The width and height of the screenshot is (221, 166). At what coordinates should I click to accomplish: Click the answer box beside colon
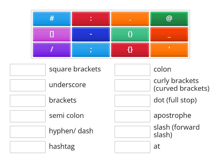coord(132,70)
